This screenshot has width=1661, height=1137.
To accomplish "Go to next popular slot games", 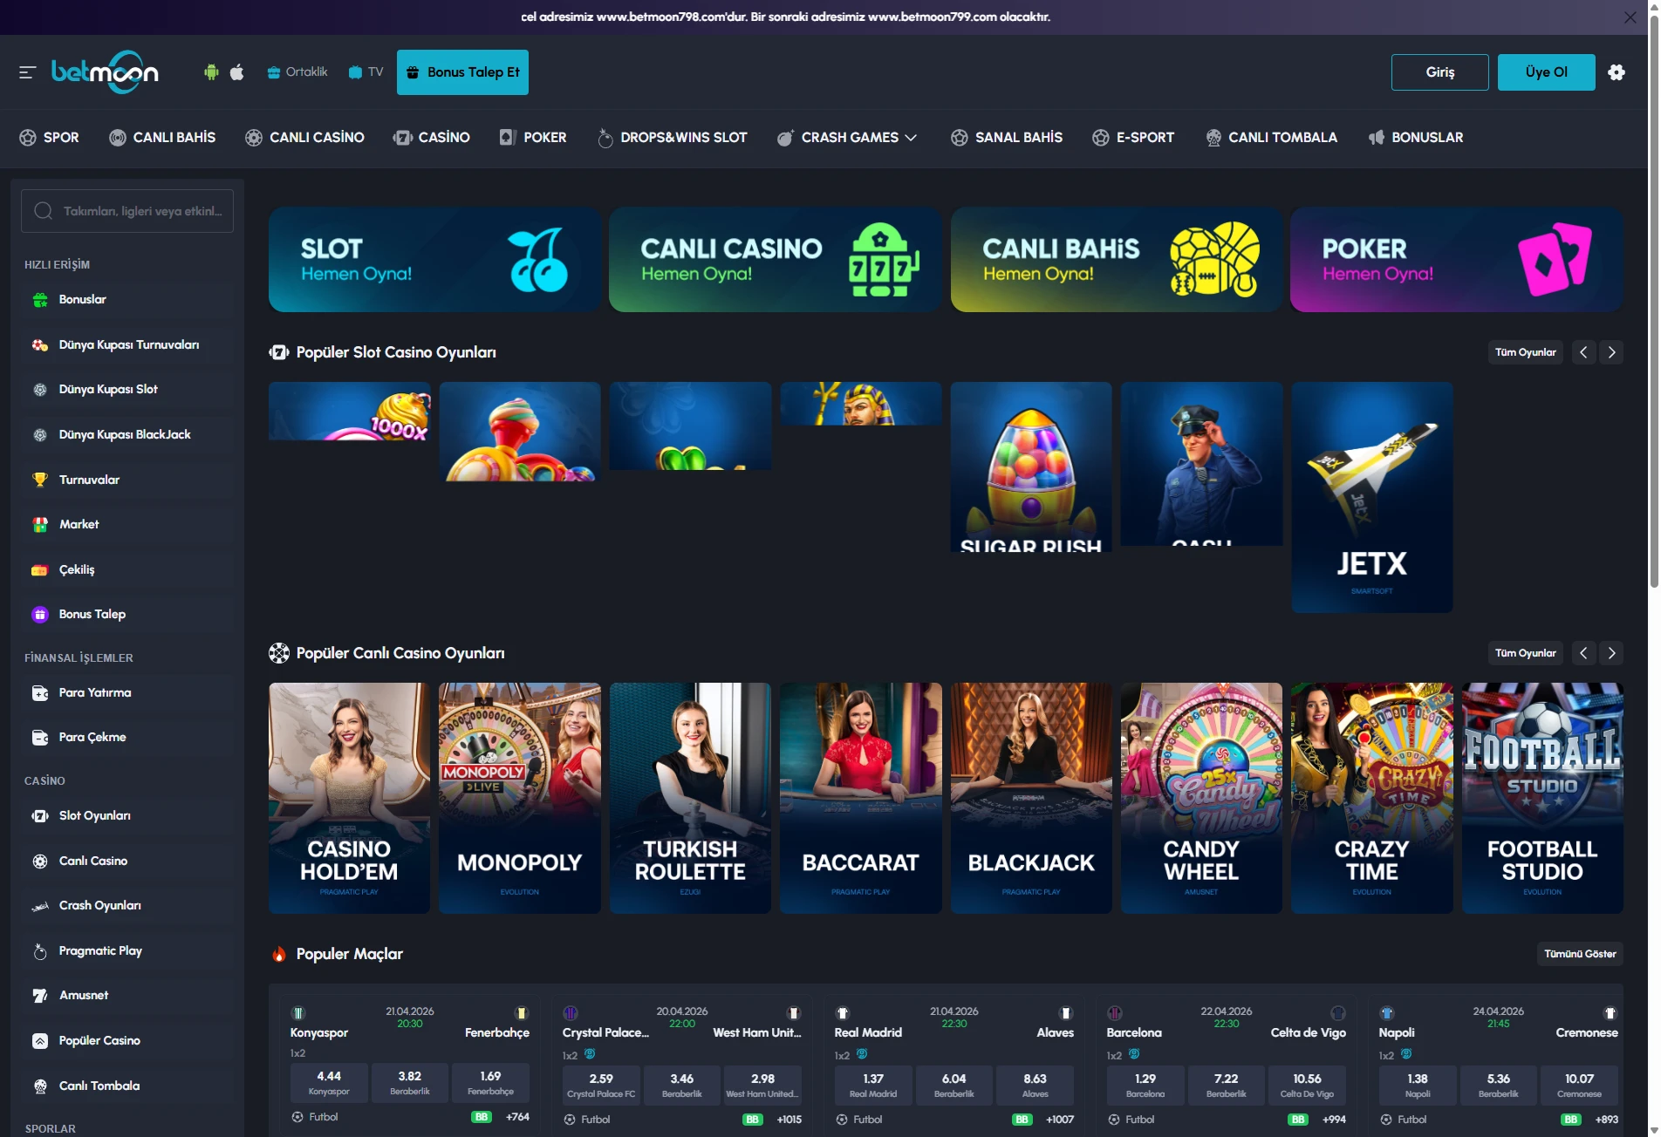I will pyautogui.click(x=1611, y=352).
